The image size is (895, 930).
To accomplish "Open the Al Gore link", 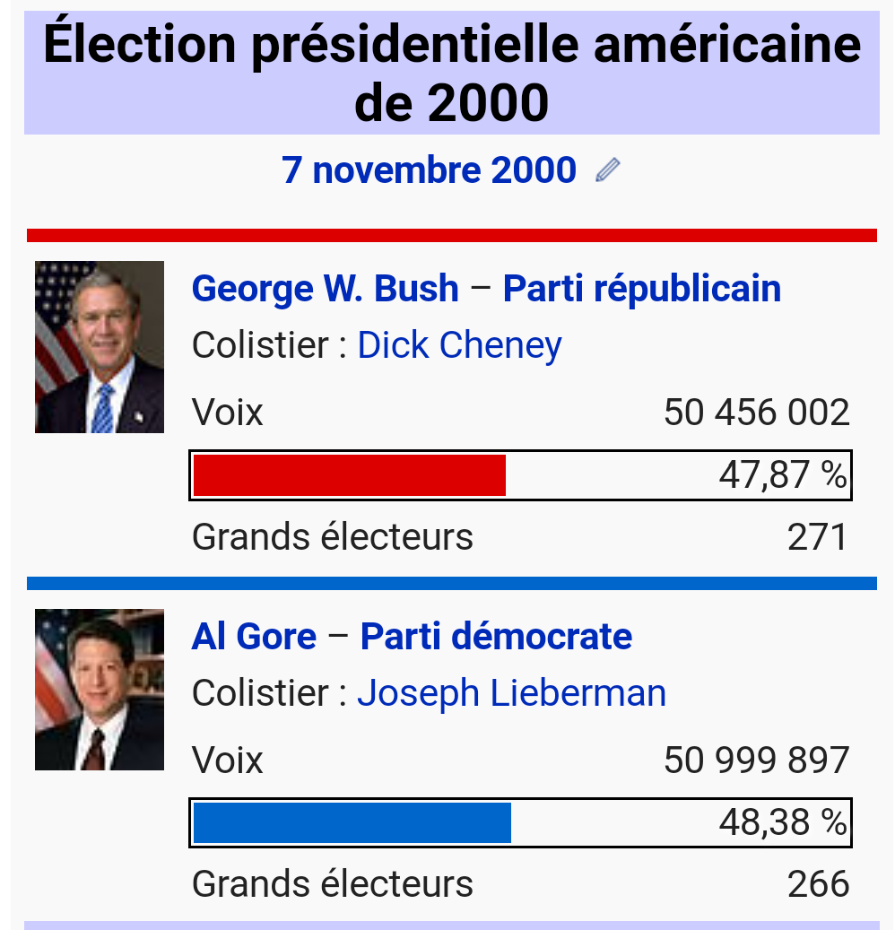I will pyautogui.click(x=254, y=637).
